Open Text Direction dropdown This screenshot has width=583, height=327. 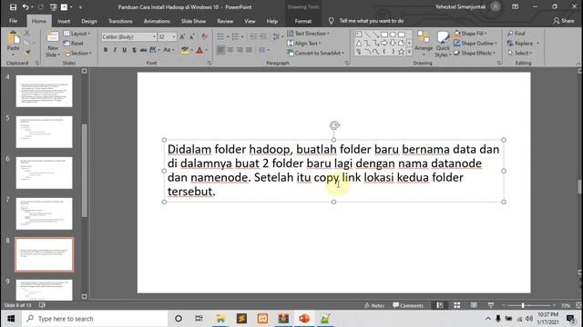[x=308, y=34]
